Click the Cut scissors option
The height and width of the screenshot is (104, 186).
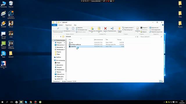[x=79, y=28]
